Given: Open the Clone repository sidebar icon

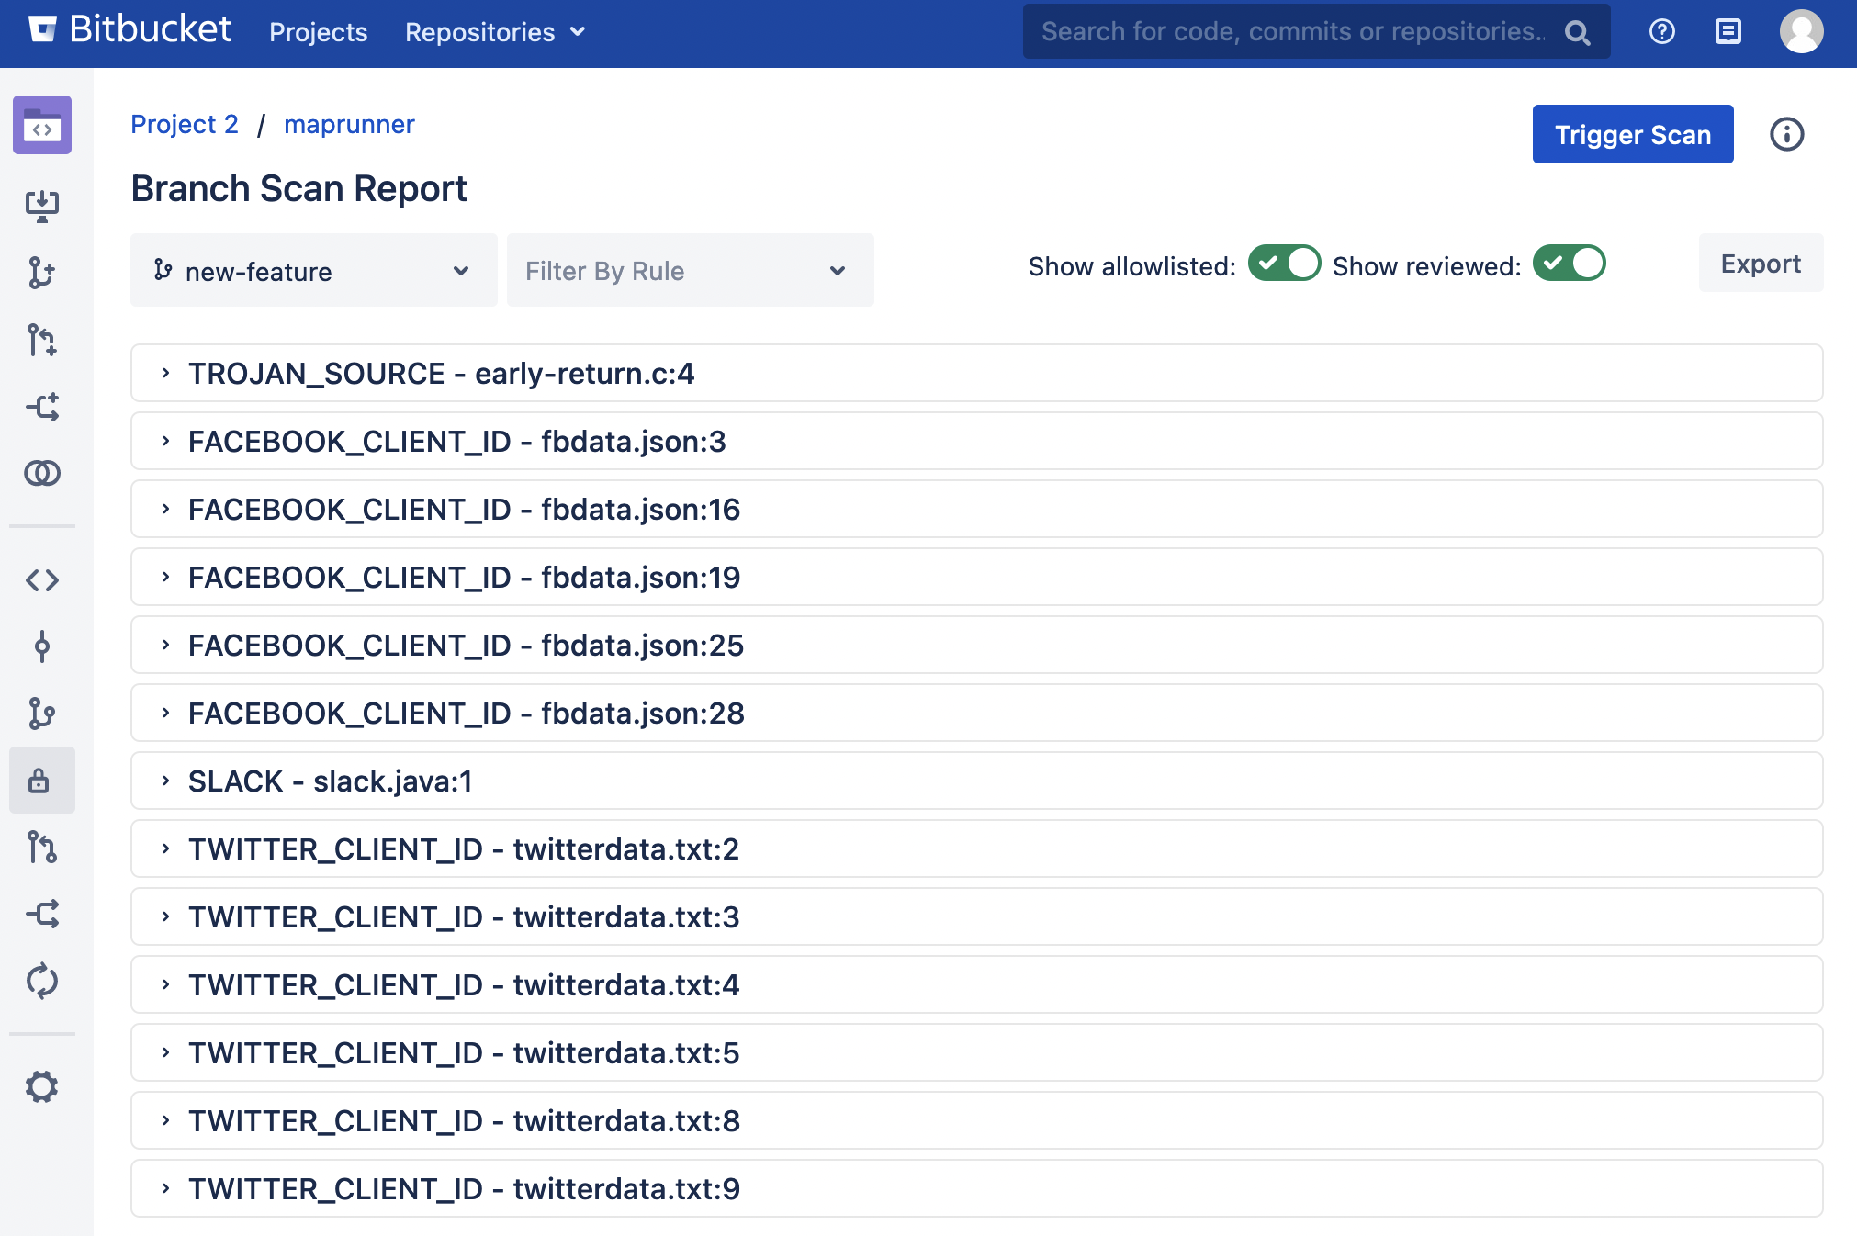Looking at the screenshot, I should (42, 205).
